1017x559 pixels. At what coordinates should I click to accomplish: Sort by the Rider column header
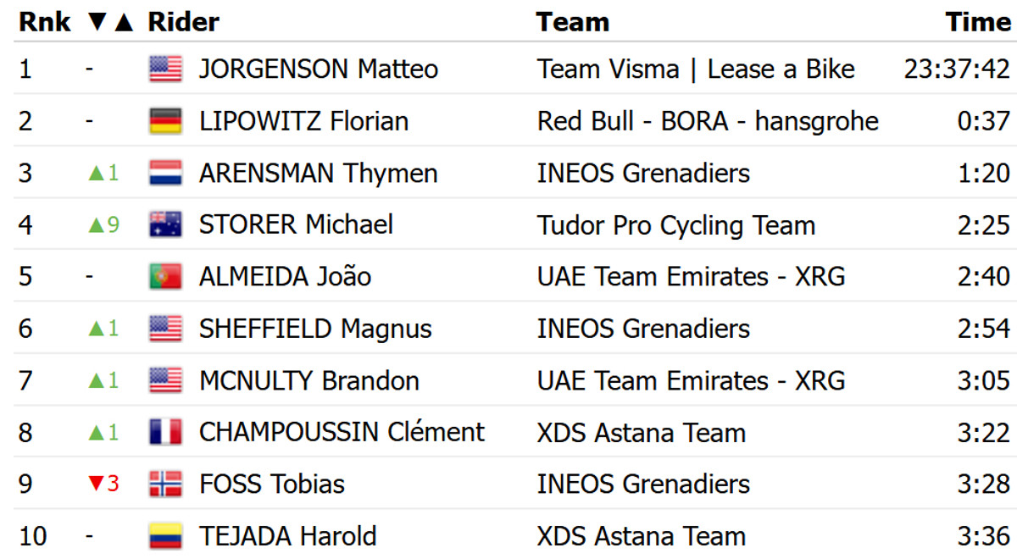[184, 22]
